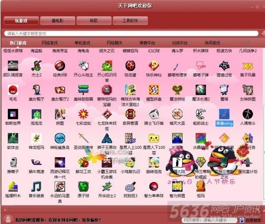Focus the game keyword search box
The height and width of the screenshot is (224, 265).
click(x=131, y=33)
